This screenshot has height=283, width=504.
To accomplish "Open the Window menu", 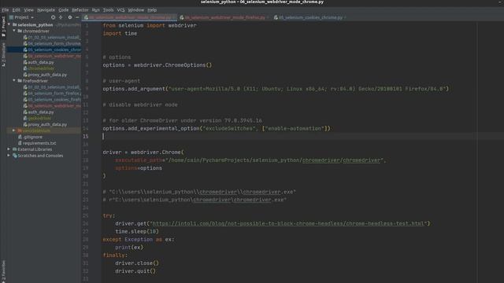I will point(136,10).
